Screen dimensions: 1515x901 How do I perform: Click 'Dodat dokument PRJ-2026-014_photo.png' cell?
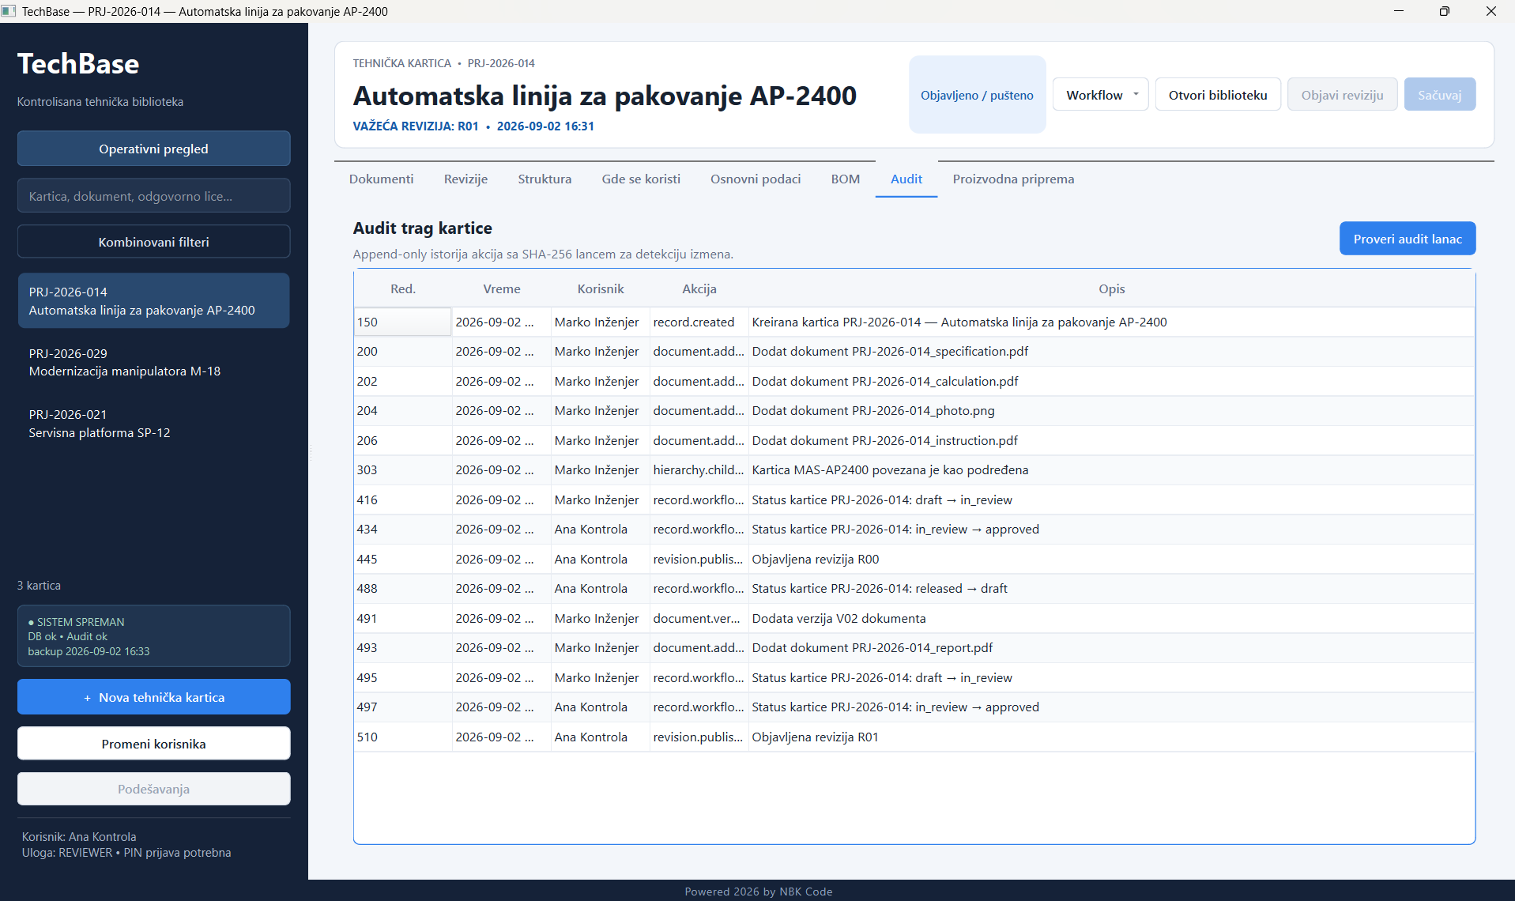click(1111, 411)
